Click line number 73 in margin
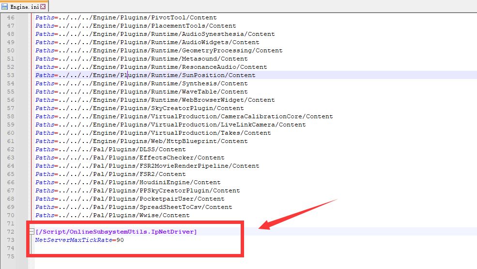 tap(11, 240)
